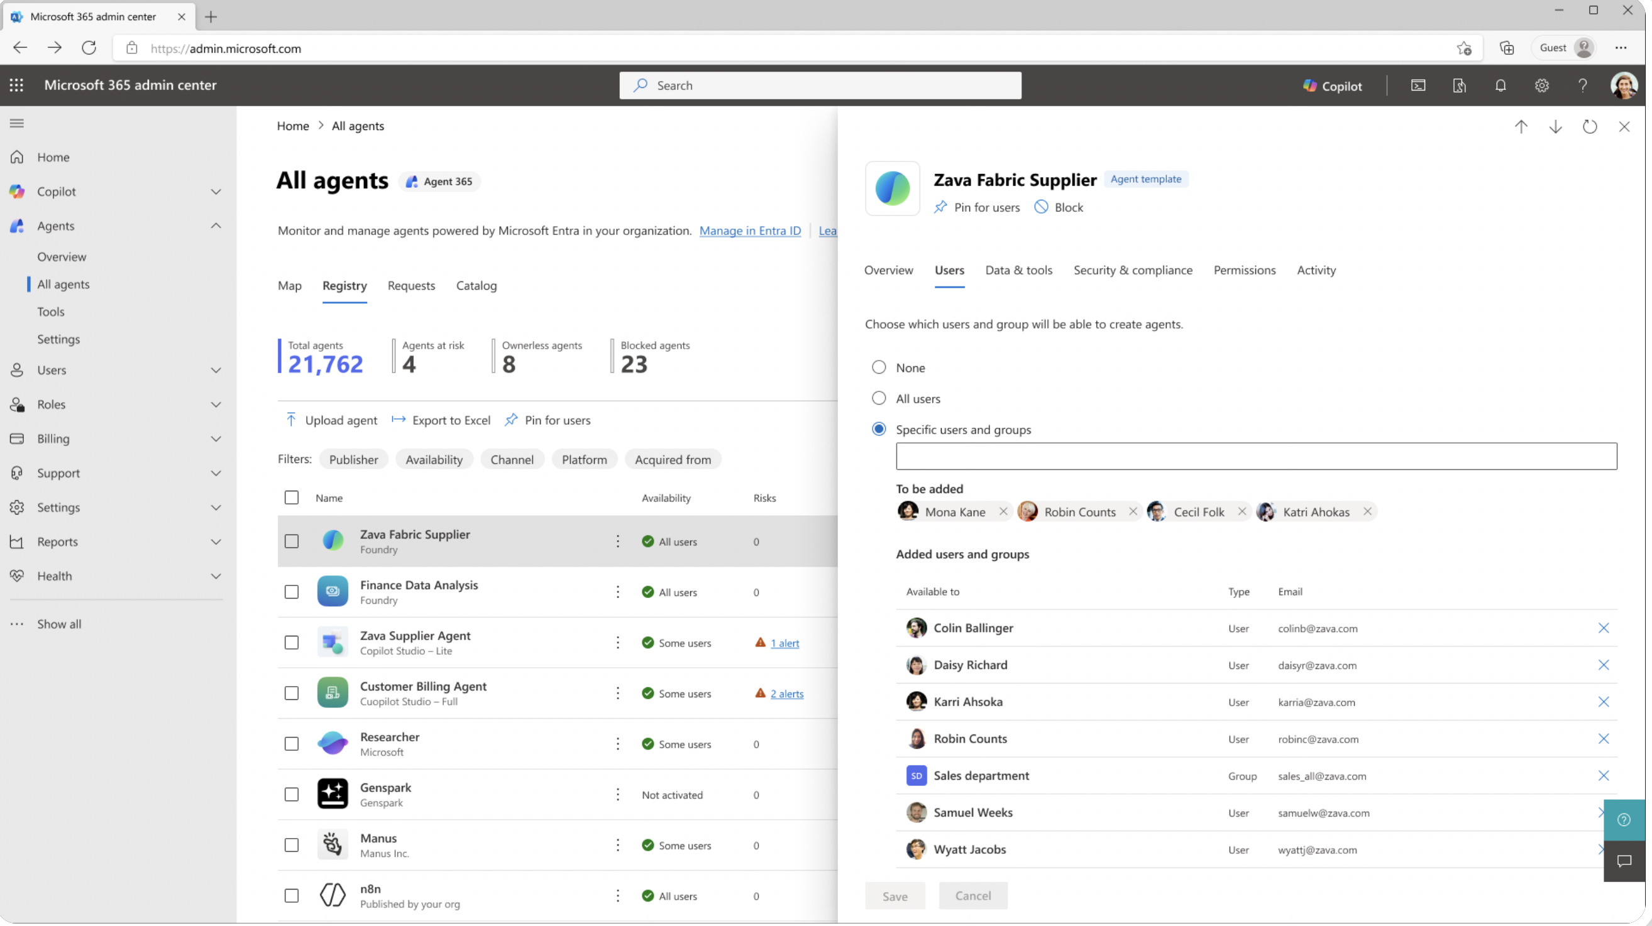The image size is (1652, 926).
Task: Focus the specific users and groups input
Action: click(x=1257, y=456)
